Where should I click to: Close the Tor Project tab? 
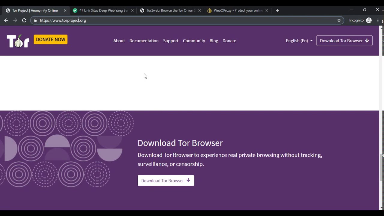65,10
